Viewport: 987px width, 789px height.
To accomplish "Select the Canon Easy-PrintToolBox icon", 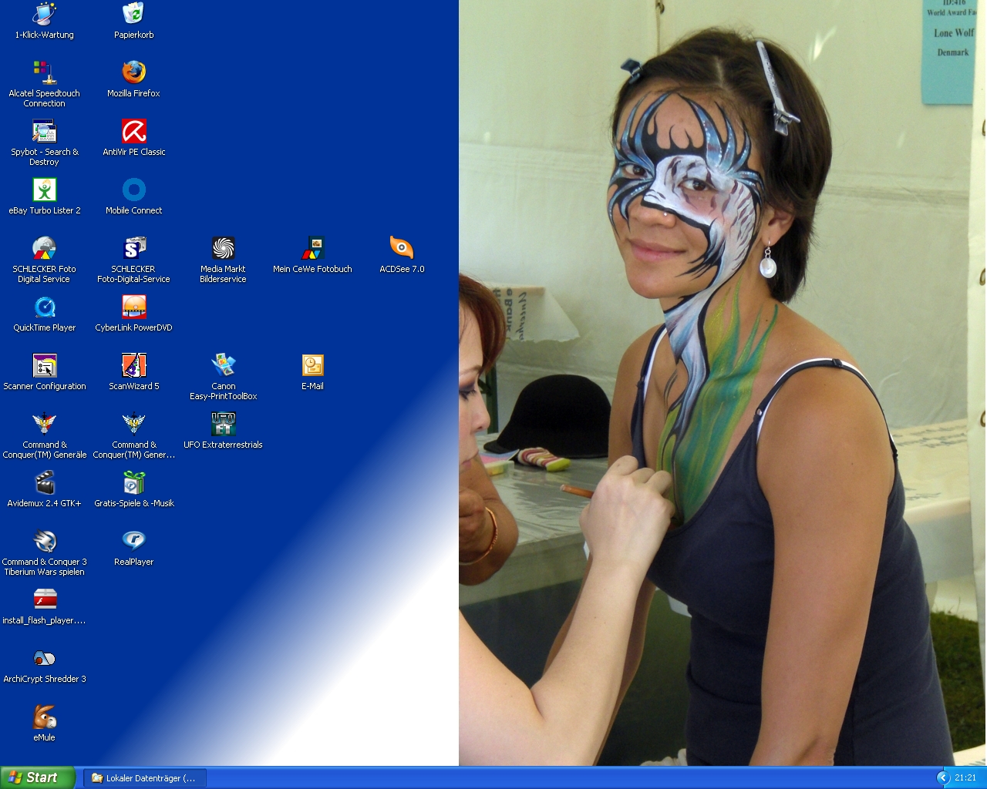I will click(x=223, y=366).
